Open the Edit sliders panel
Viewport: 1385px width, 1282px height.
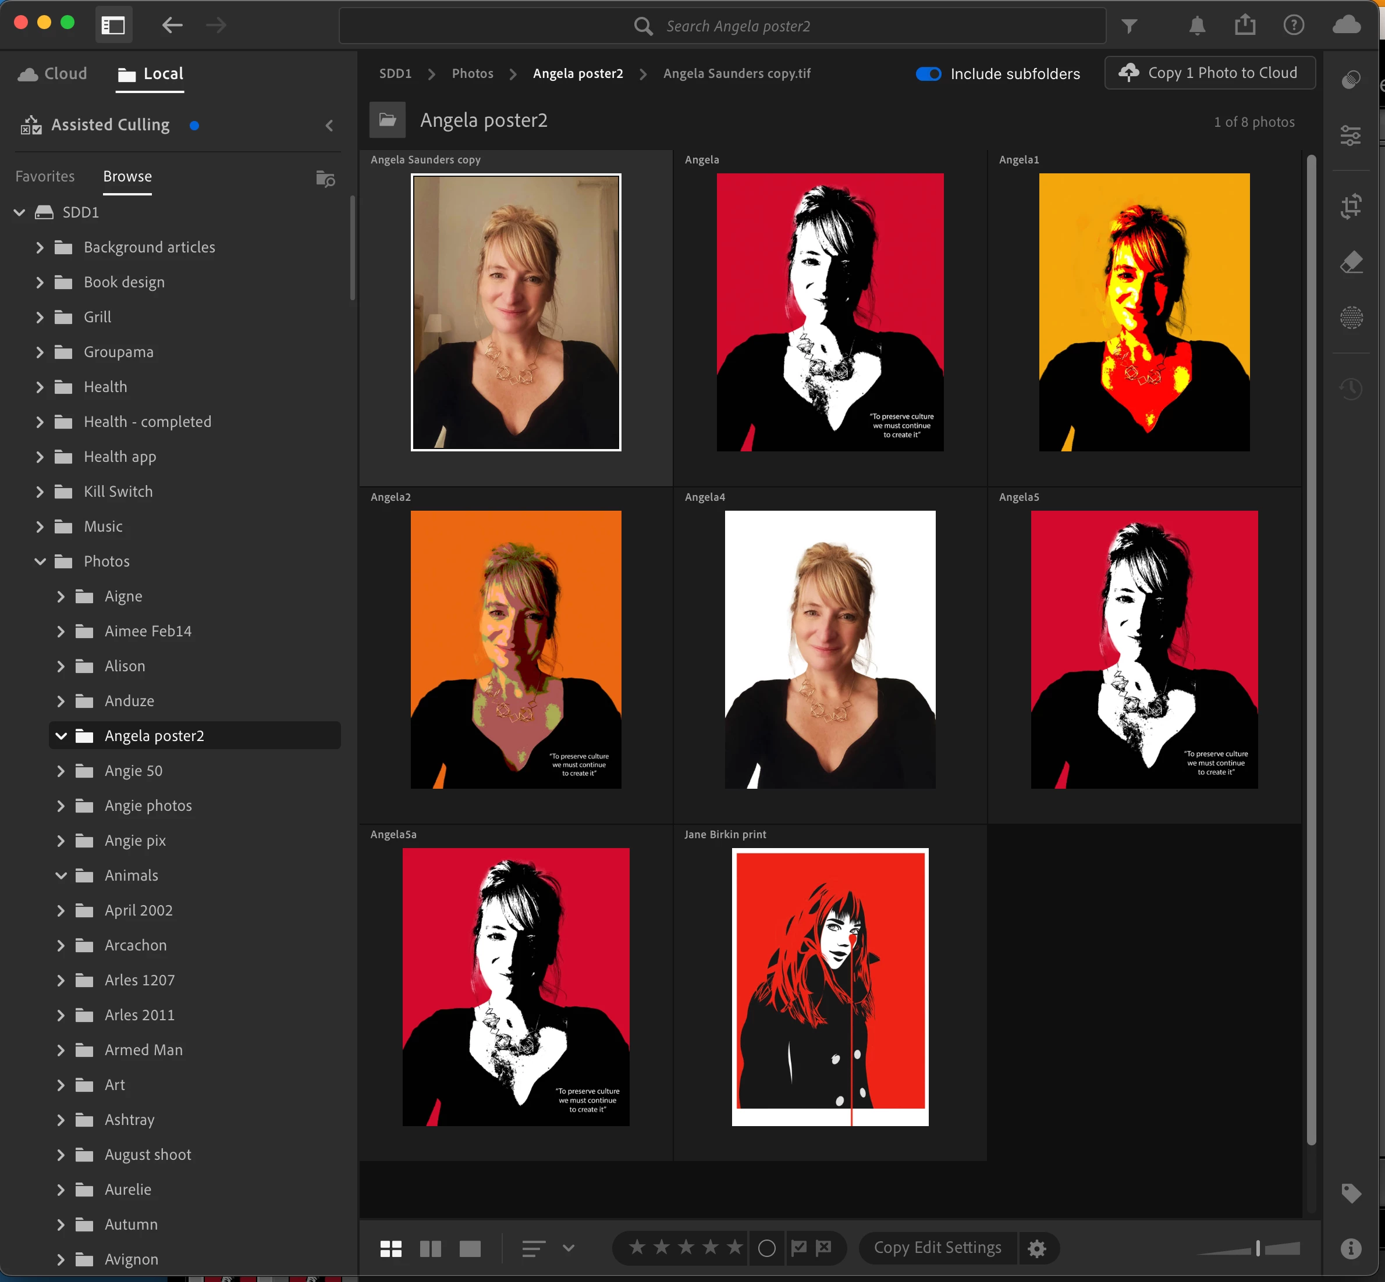[1350, 136]
